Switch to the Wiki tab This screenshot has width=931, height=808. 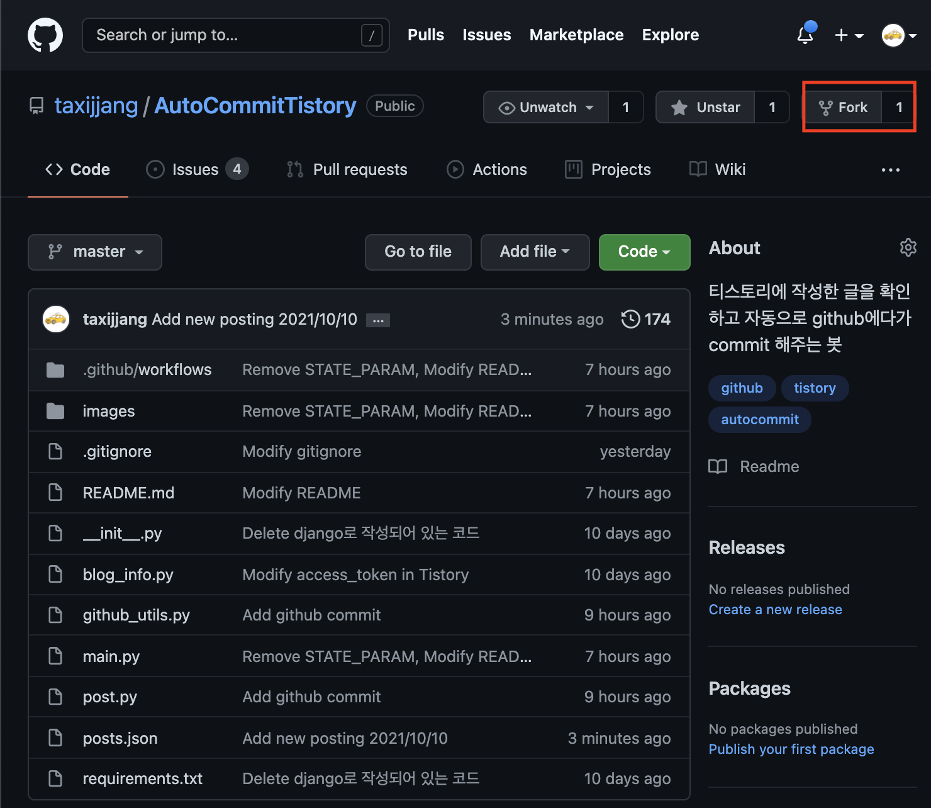click(x=717, y=169)
